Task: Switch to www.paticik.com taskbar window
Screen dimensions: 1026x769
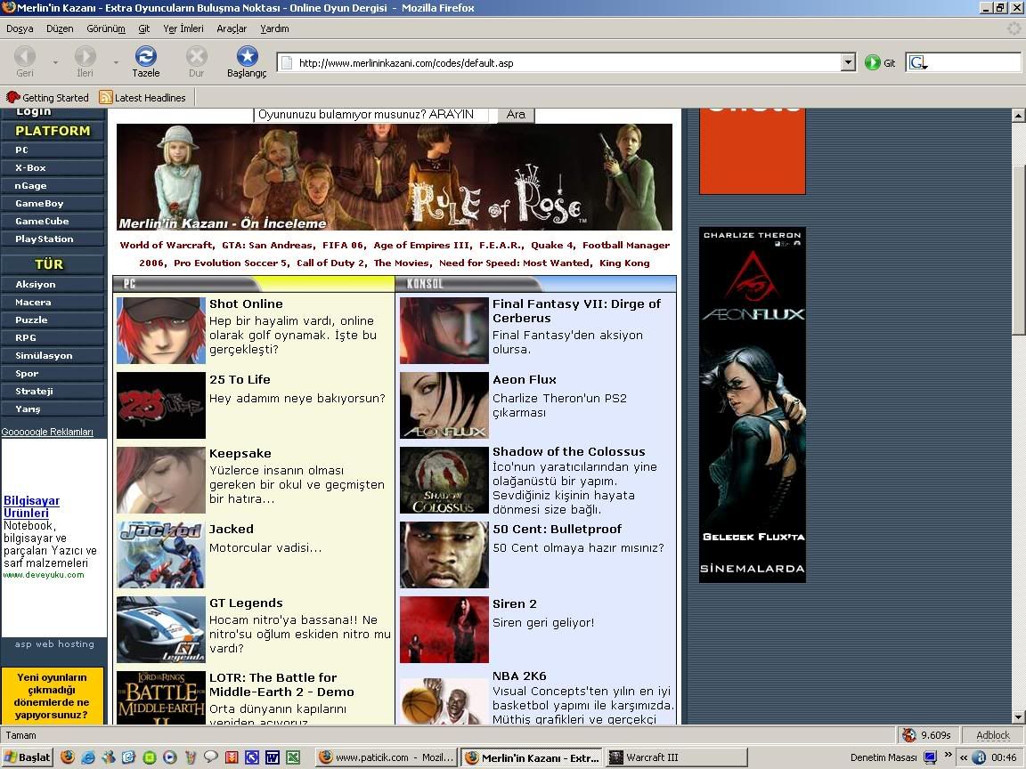Action: (387, 757)
